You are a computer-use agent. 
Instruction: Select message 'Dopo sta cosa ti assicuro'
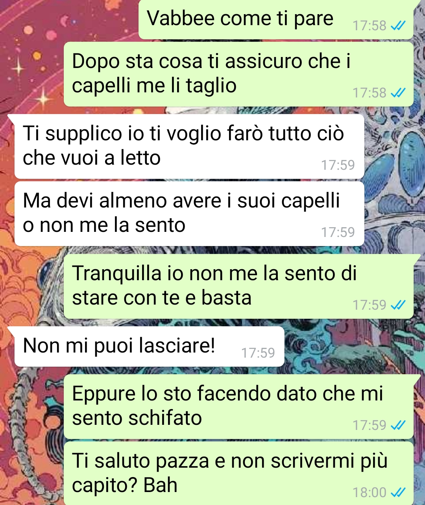(x=239, y=74)
